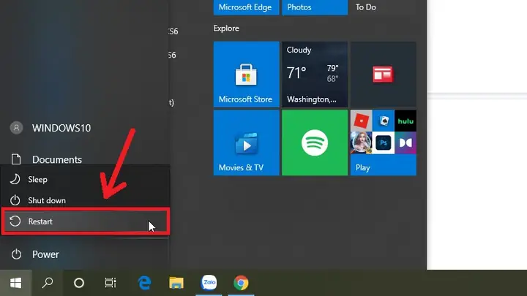Launch the Movies & TV tile
Viewport: 527px width, 296px height.
point(247,143)
